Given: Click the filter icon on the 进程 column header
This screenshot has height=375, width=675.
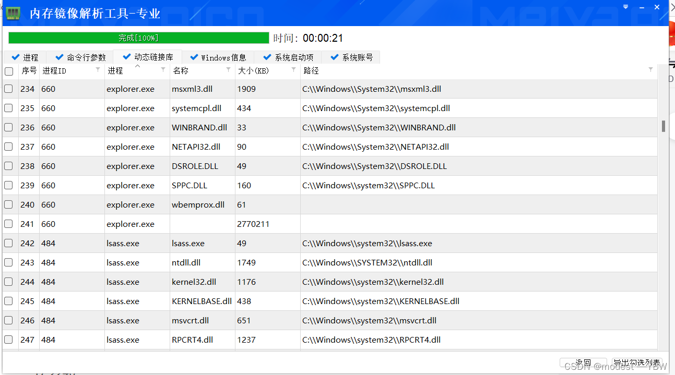Looking at the screenshot, I should click(x=162, y=70).
